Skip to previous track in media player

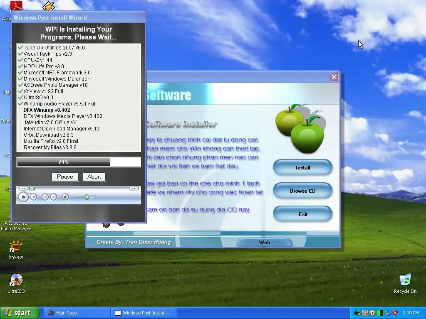45,197
